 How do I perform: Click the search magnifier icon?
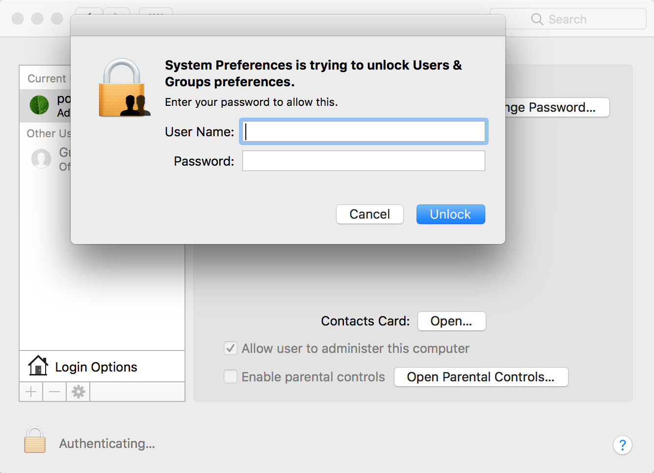[x=537, y=19]
